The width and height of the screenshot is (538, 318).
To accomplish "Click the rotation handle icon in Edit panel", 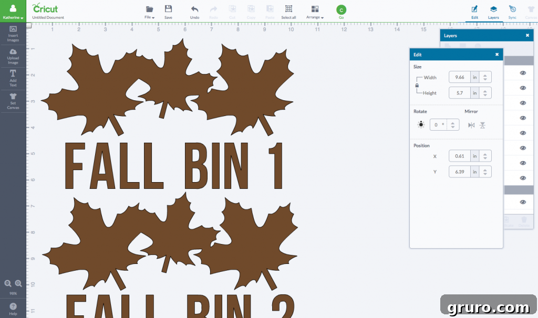I will click(421, 124).
